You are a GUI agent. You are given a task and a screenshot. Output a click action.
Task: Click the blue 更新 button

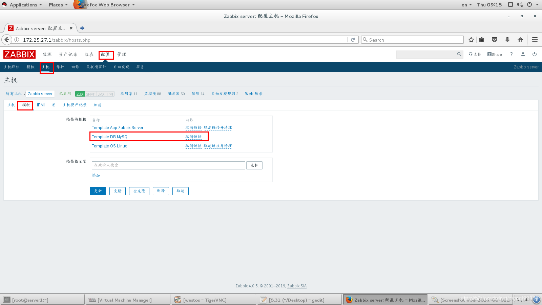pos(98,191)
